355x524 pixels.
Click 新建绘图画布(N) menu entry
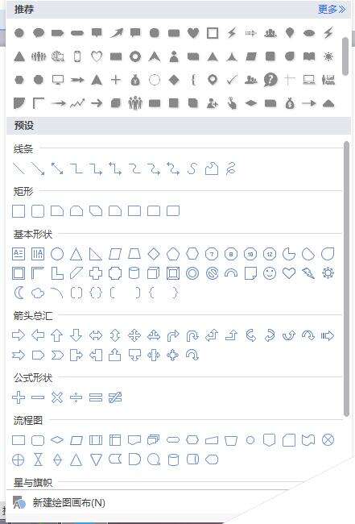[68, 502]
